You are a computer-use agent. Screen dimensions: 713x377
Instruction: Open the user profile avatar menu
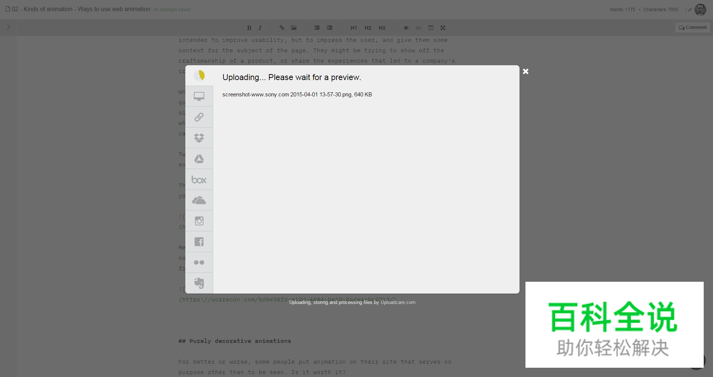[700, 10]
